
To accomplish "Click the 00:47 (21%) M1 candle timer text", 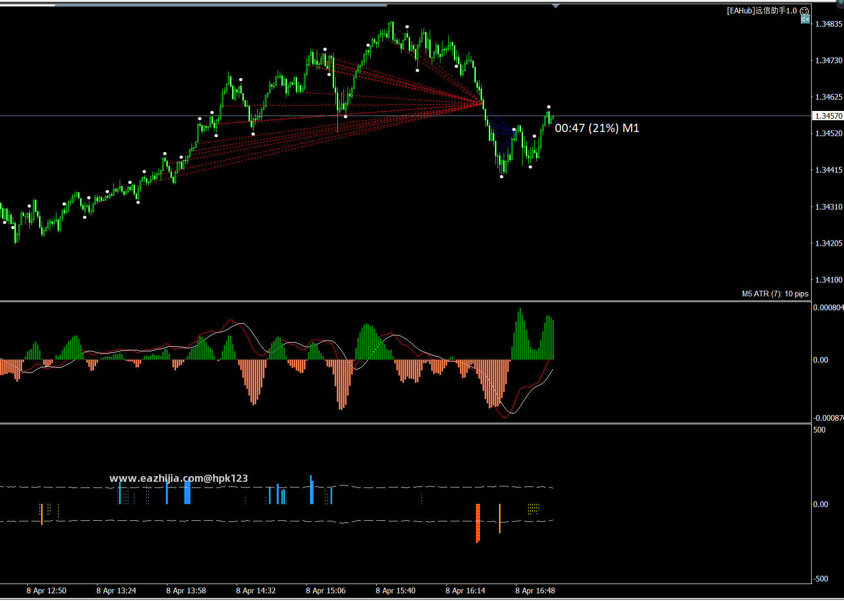I will [x=597, y=128].
